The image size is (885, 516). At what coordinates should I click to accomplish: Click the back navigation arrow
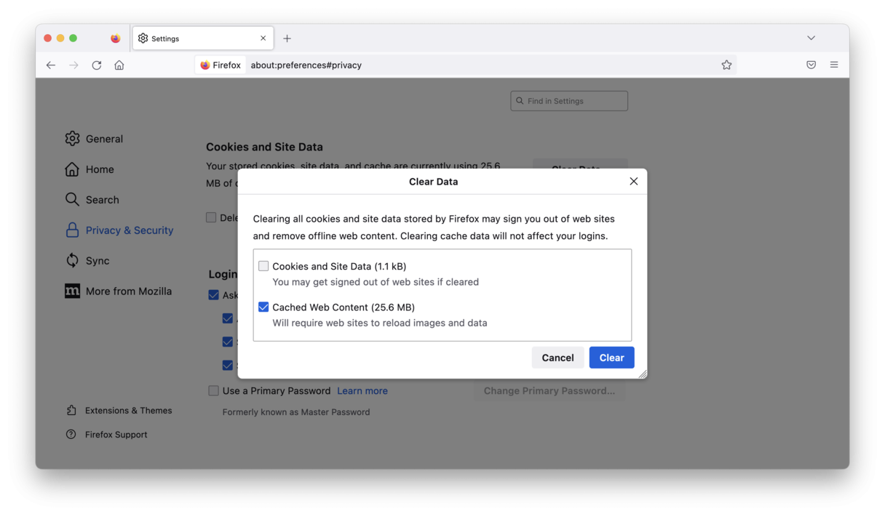pos(50,65)
